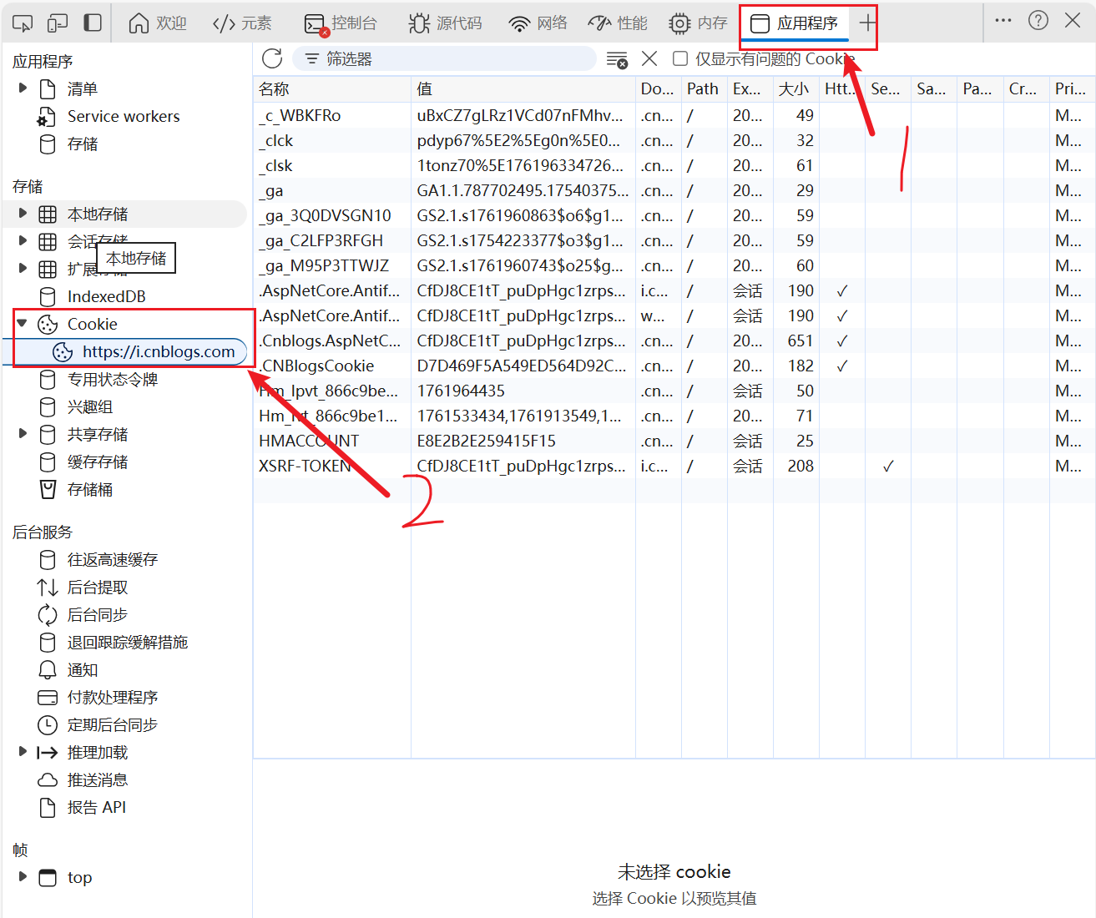Collapse the Cookie tree node
Viewport: 1096px width, 918px height.
23,323
